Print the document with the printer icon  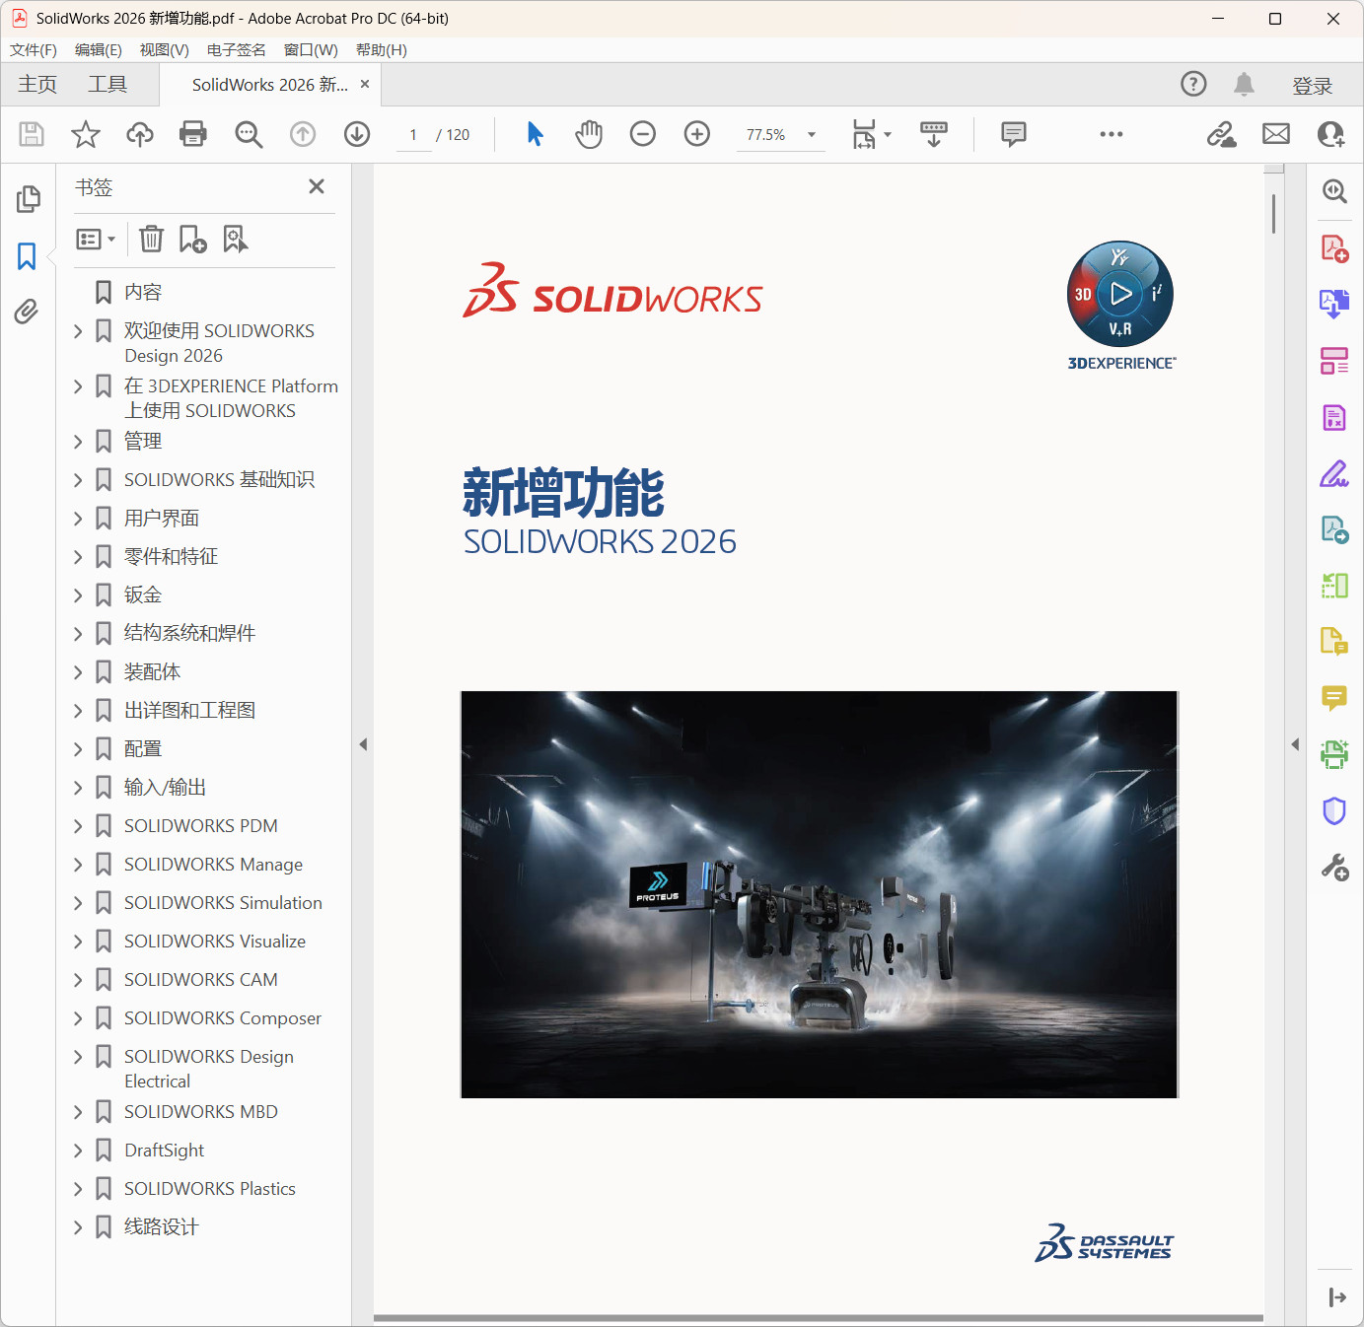(193, 134)
